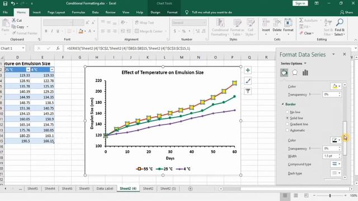The width and height of the screenshot is (358, 201).
Task: Click the New sheet plus icon
Action: point(190,189)
